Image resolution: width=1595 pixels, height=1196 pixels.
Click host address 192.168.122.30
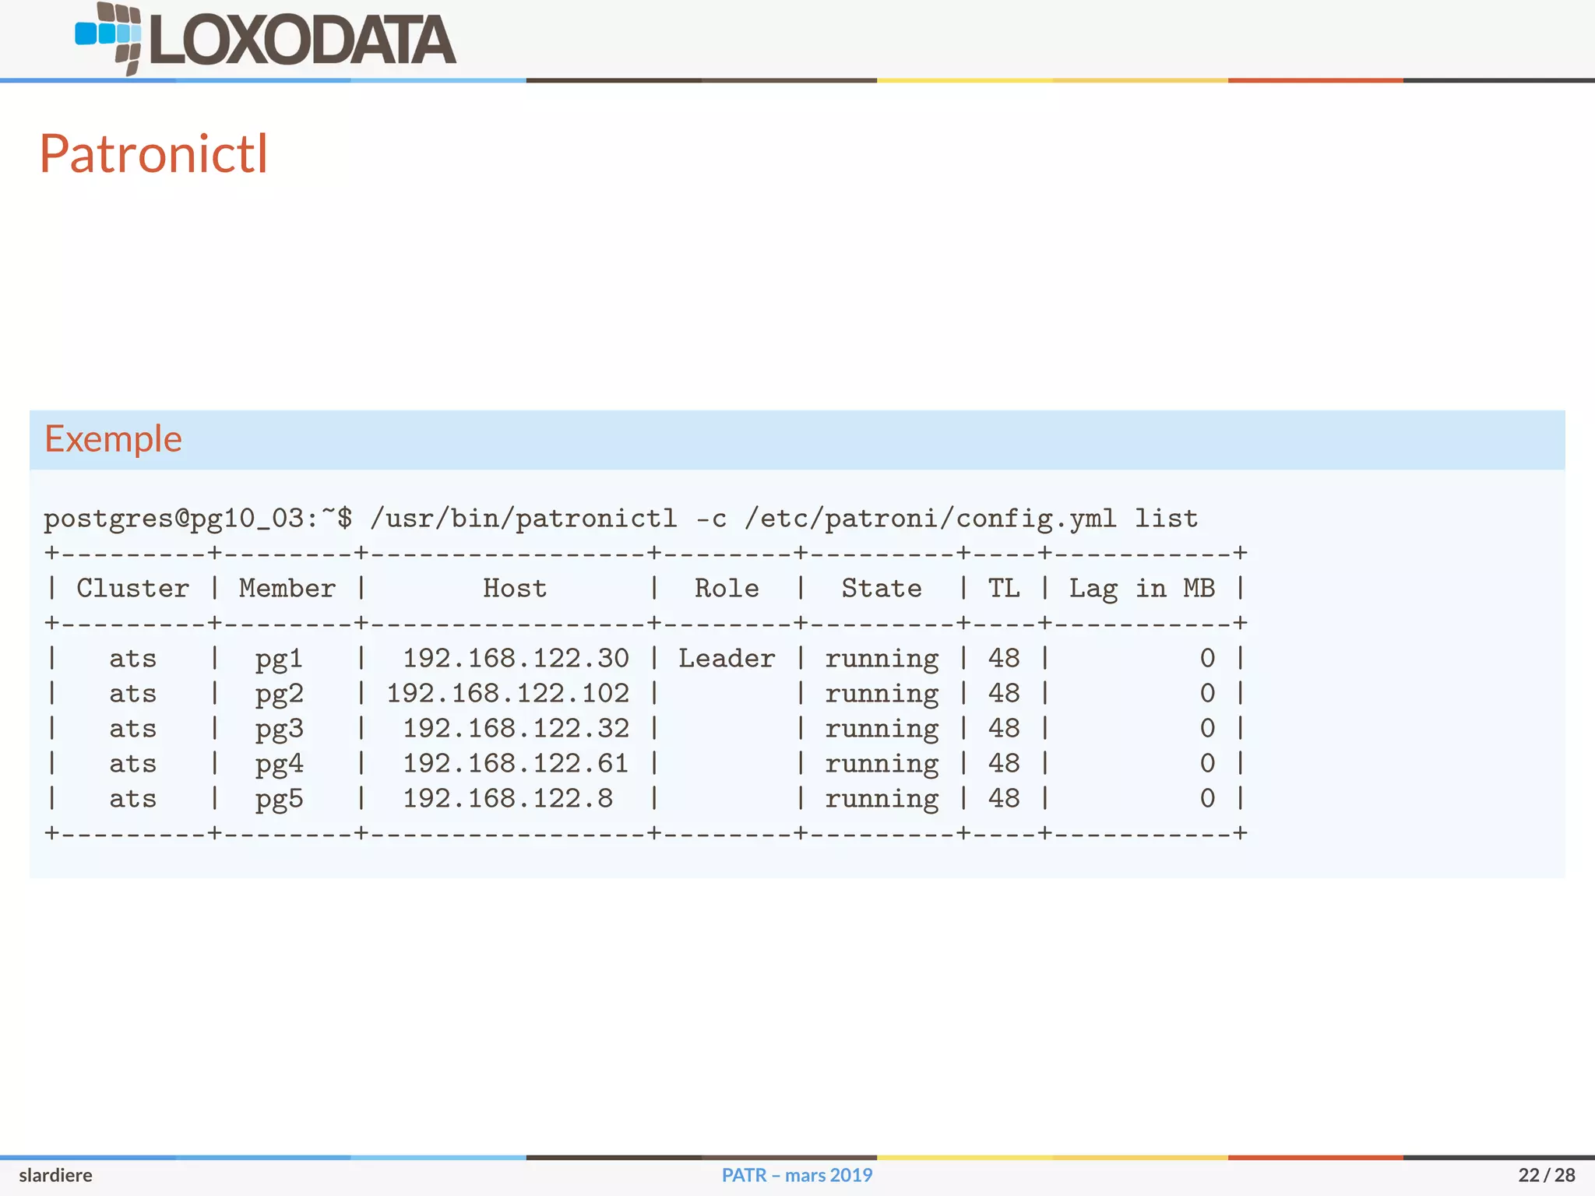[x=516, y=658]
